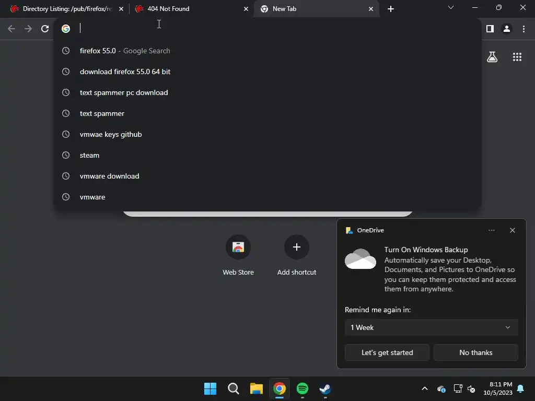Pick the 'vmware download' suggestion

[267, 176]
